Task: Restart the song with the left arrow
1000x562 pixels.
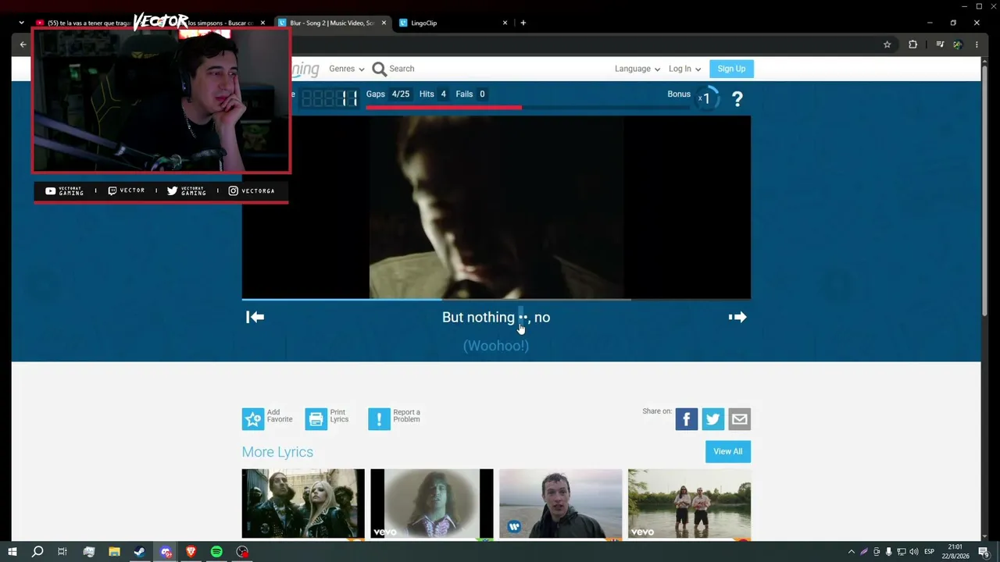Action: 255,317
